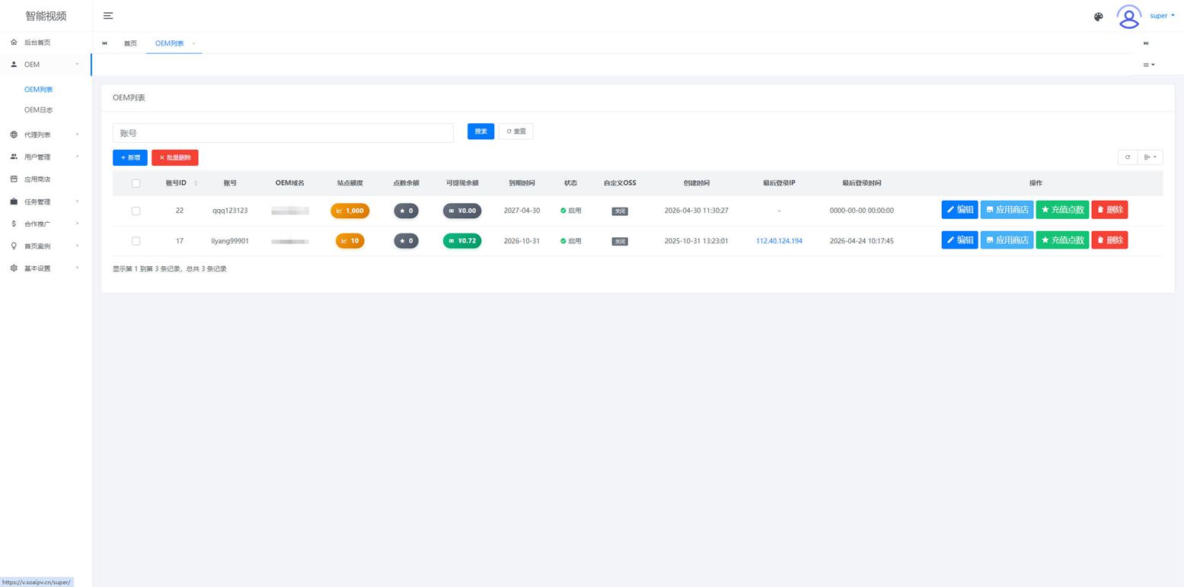Collapse the OEM sidebar menu
Image resolution: width=1184 pixels, height=587 pixels.
coord(46,65)
